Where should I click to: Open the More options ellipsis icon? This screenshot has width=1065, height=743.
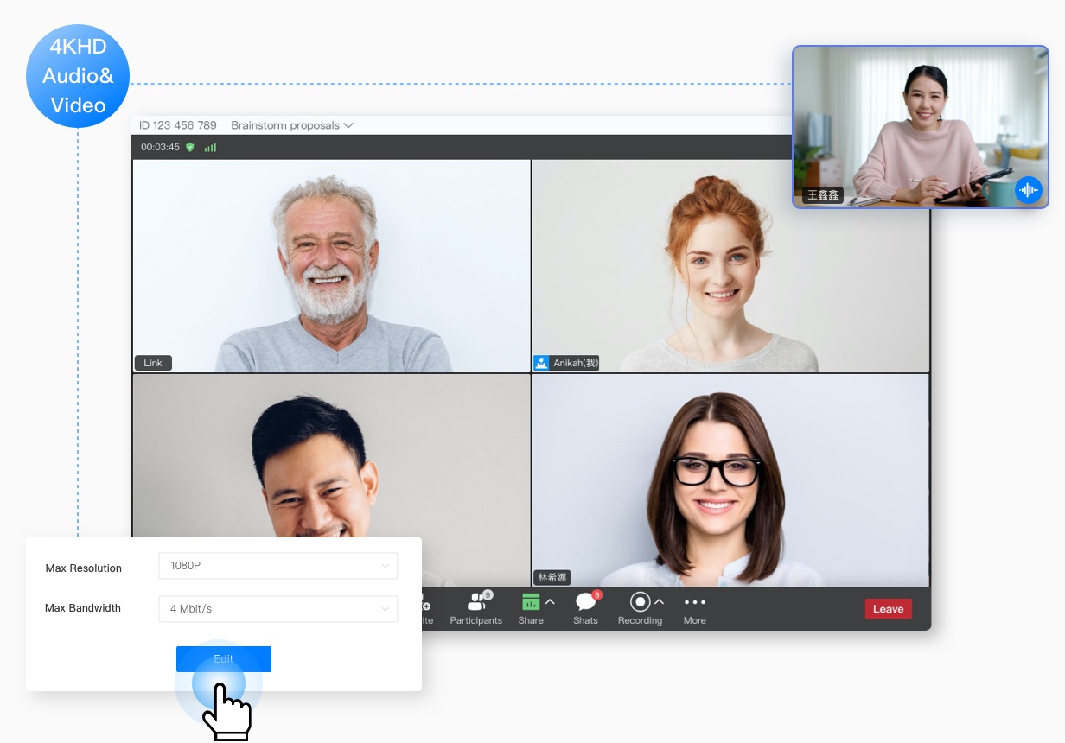694,602
